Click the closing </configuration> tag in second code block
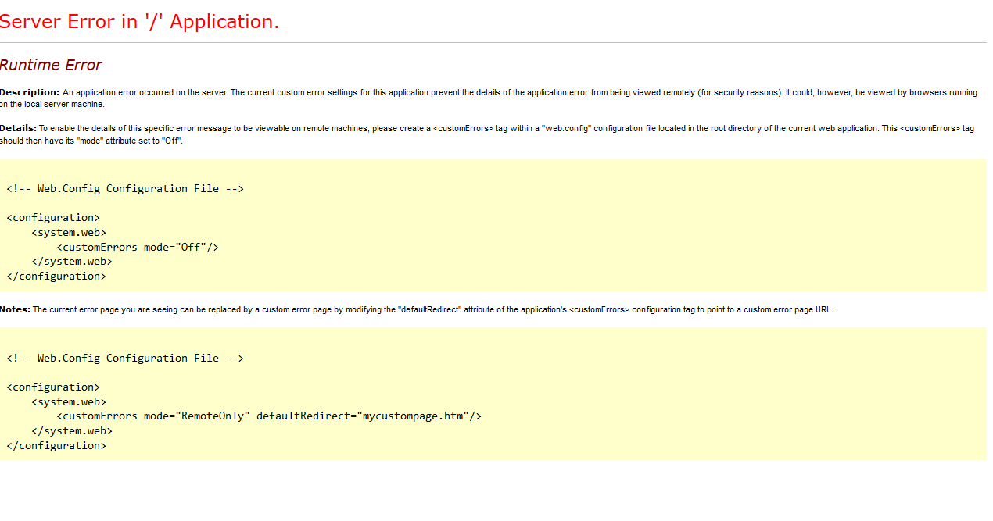This screenshot has width=993, height=521. tap(56, 445)
